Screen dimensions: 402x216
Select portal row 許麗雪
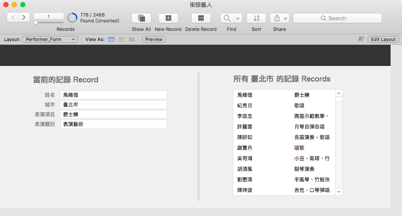click(284, 126)
